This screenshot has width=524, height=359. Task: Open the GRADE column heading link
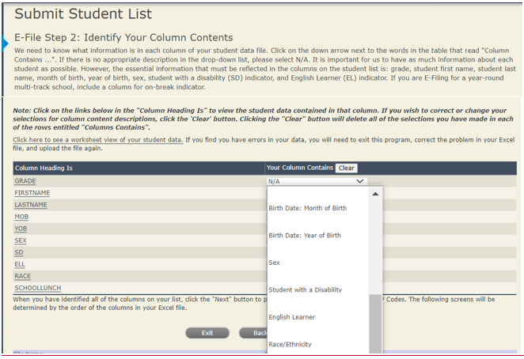click(x=25, y=181)
